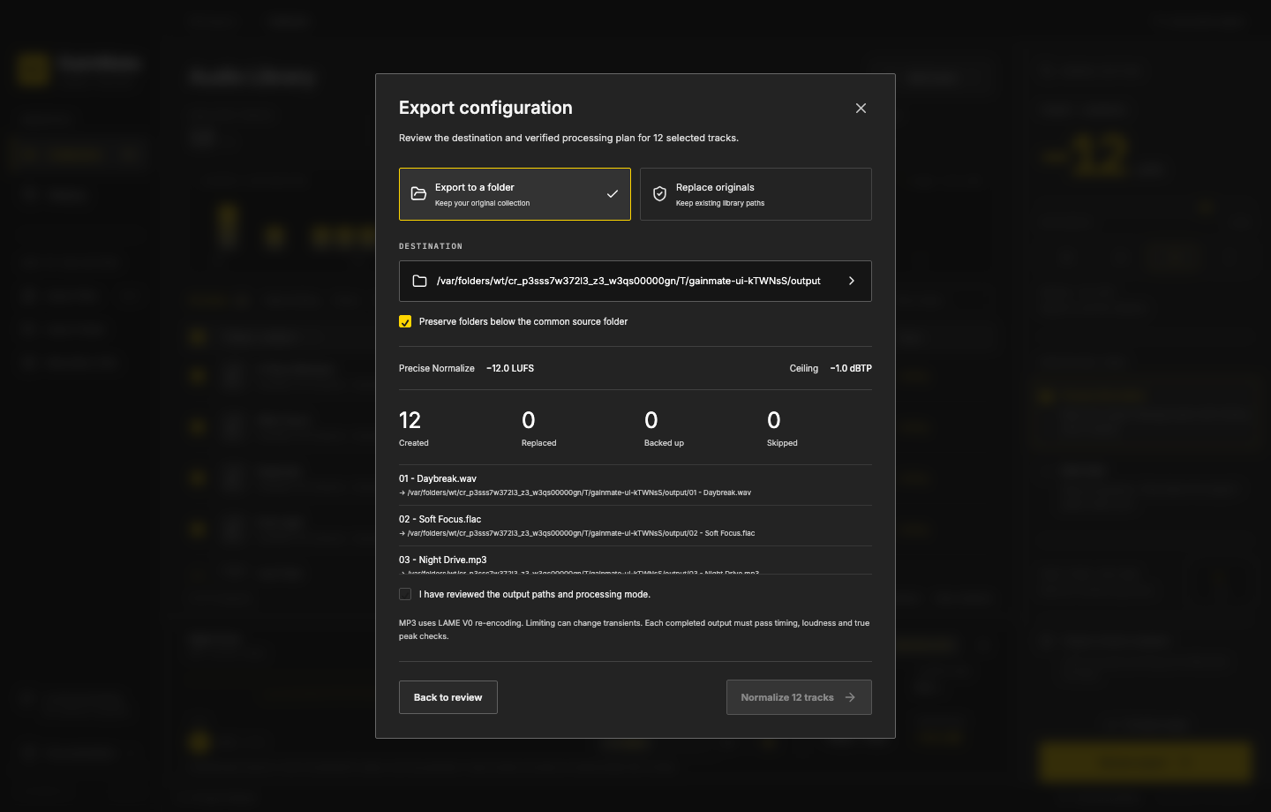Click the arrow icon on Normalize button

[850, 697]
